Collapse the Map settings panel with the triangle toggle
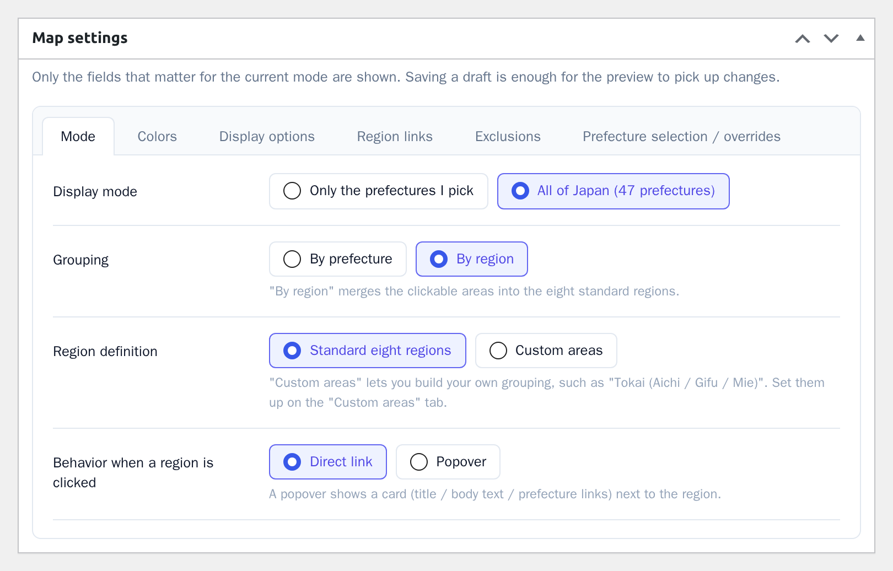The image size is (893, 571). point(860,38)
